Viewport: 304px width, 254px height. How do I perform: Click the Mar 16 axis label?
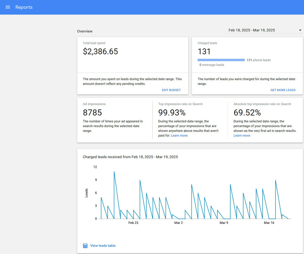tap(269, 223)
